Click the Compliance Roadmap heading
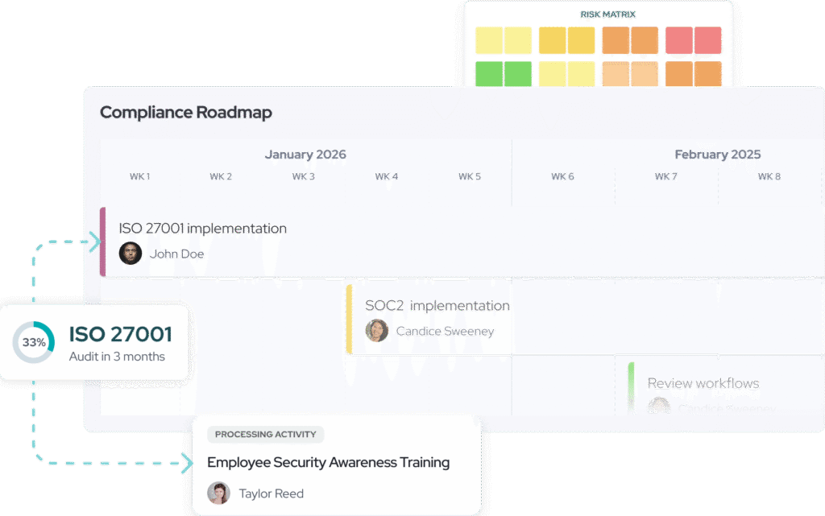This screenshot has width=825, height=516. point(185,112)
